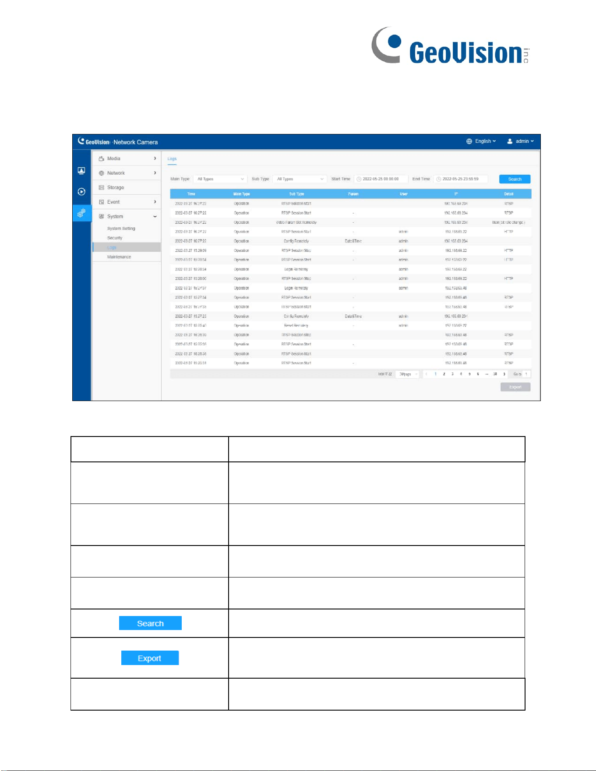Screen dimensions: 596x771
Task: Open the Sub Type dropdown
Action: pos(300,179)
